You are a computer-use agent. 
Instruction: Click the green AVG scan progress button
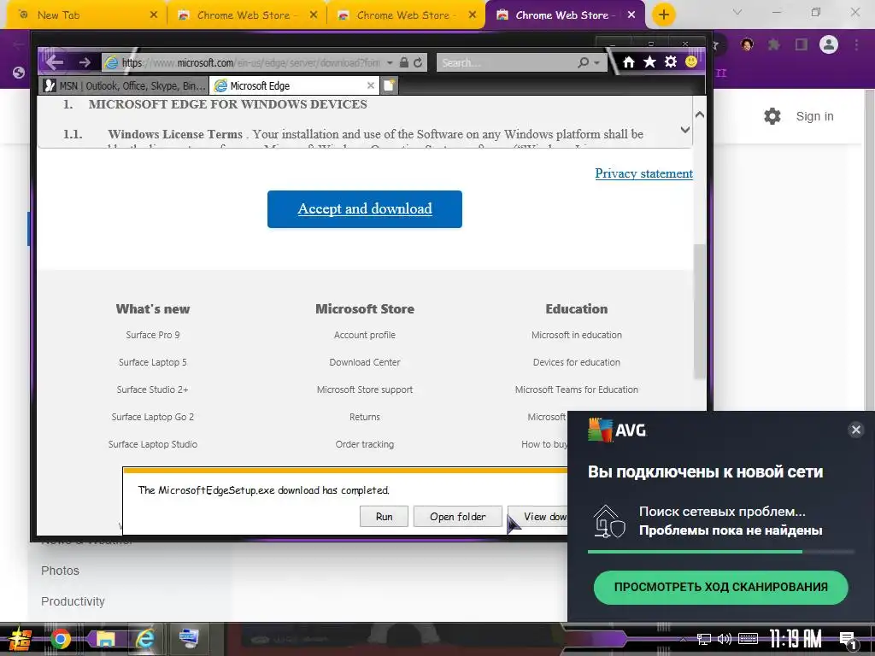tap(720, 587)
